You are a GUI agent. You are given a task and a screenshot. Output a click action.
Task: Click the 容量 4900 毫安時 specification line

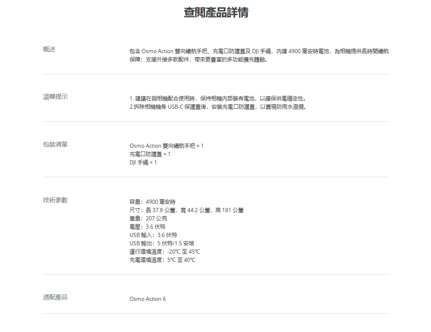pos(152,202)
